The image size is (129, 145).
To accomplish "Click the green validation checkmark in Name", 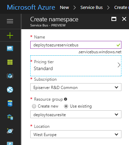I will (x=118, y=45).
